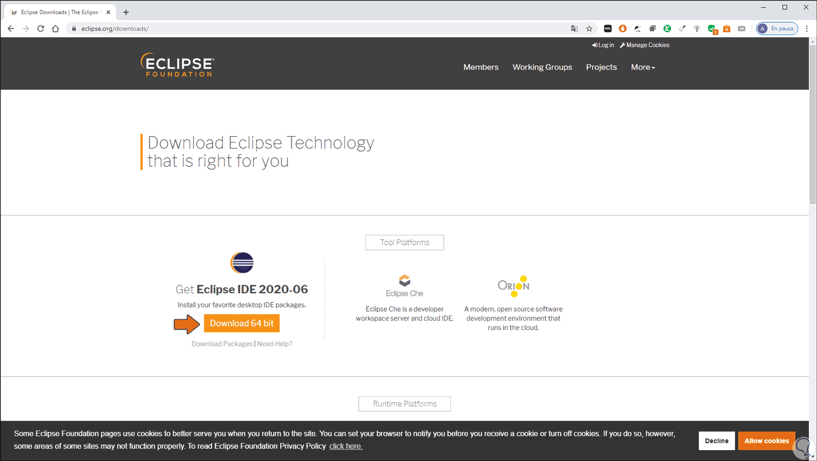The image size is (817, 461).
Task: Open the orange shopping bag extension
Action: tap(727, 28)
